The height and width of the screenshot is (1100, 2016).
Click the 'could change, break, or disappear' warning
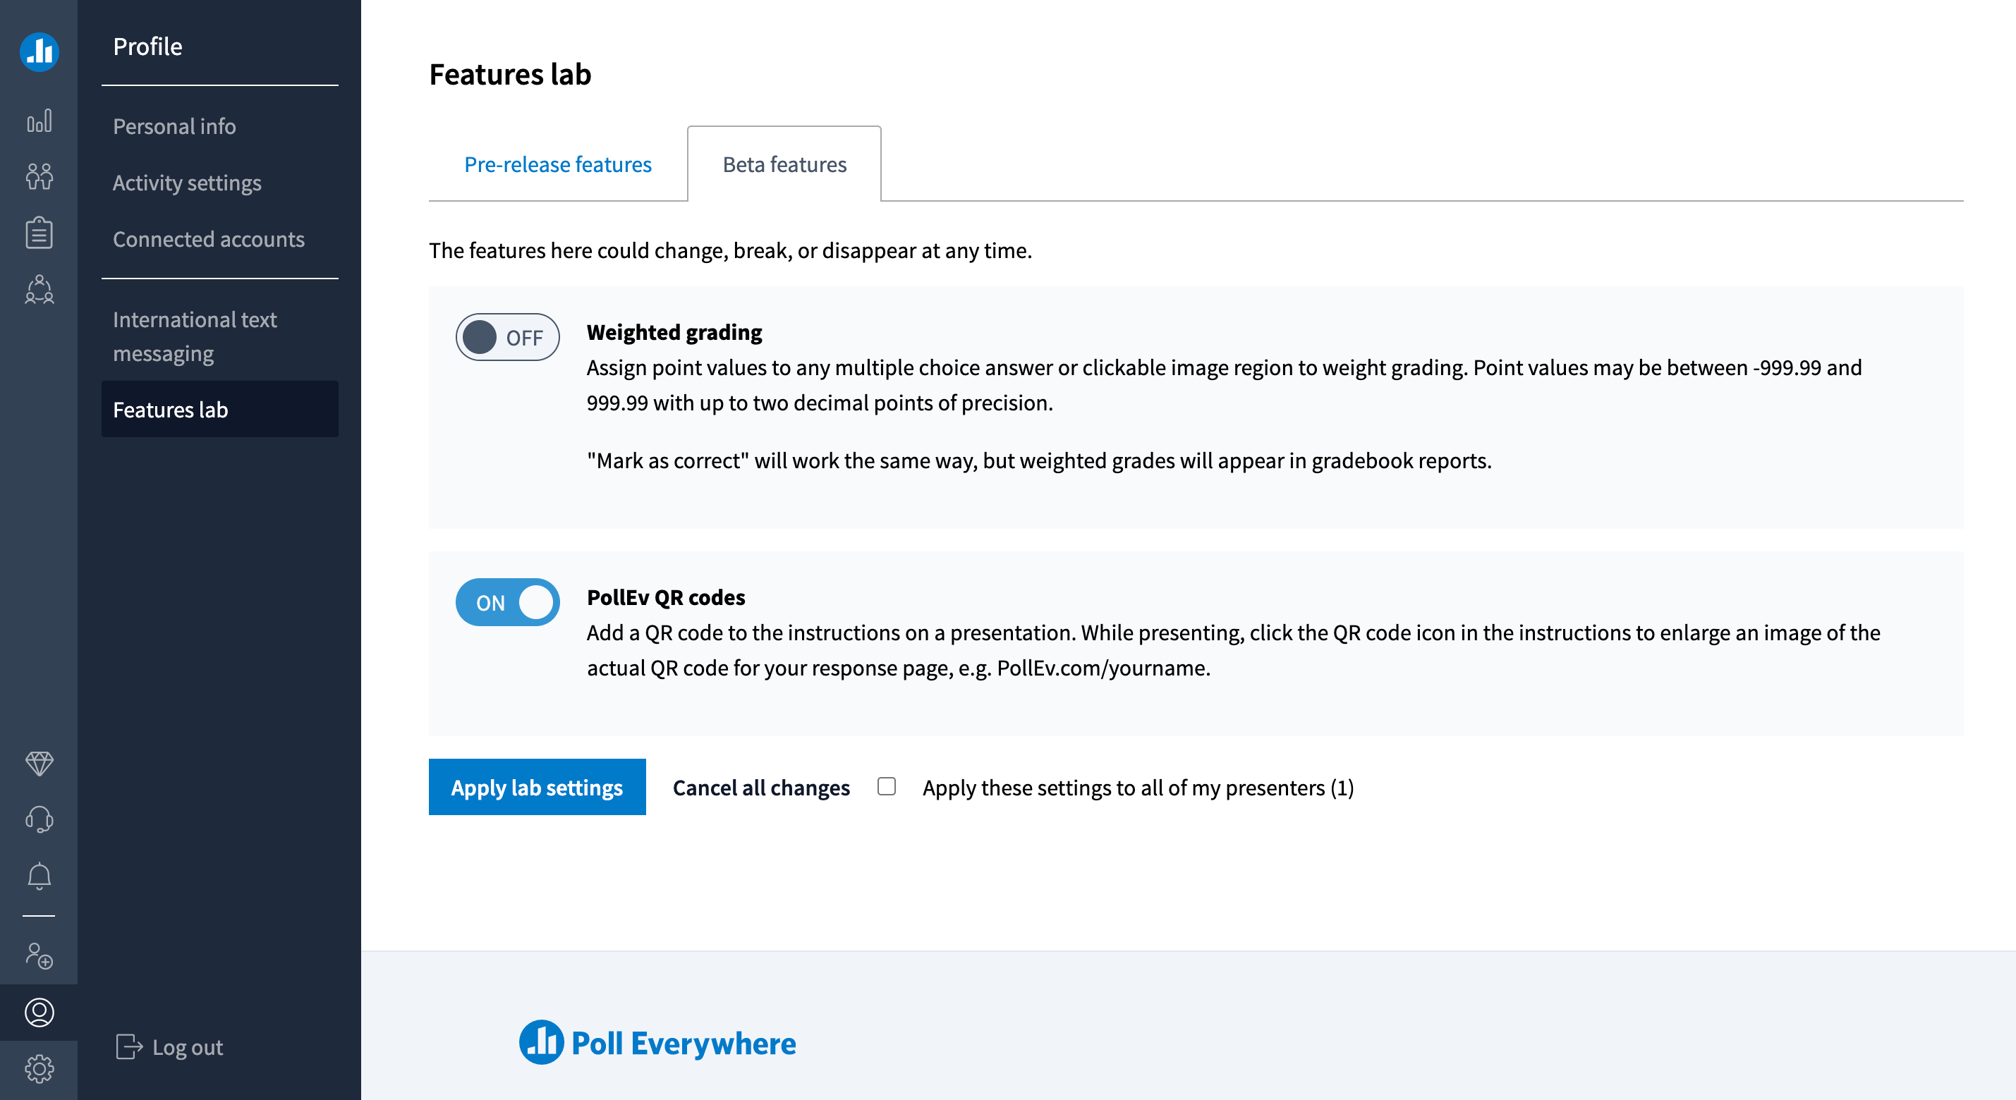pos(730,250)
